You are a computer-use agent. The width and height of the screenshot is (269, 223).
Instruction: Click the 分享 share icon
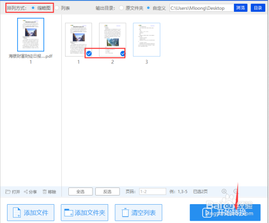coord(26,192)
